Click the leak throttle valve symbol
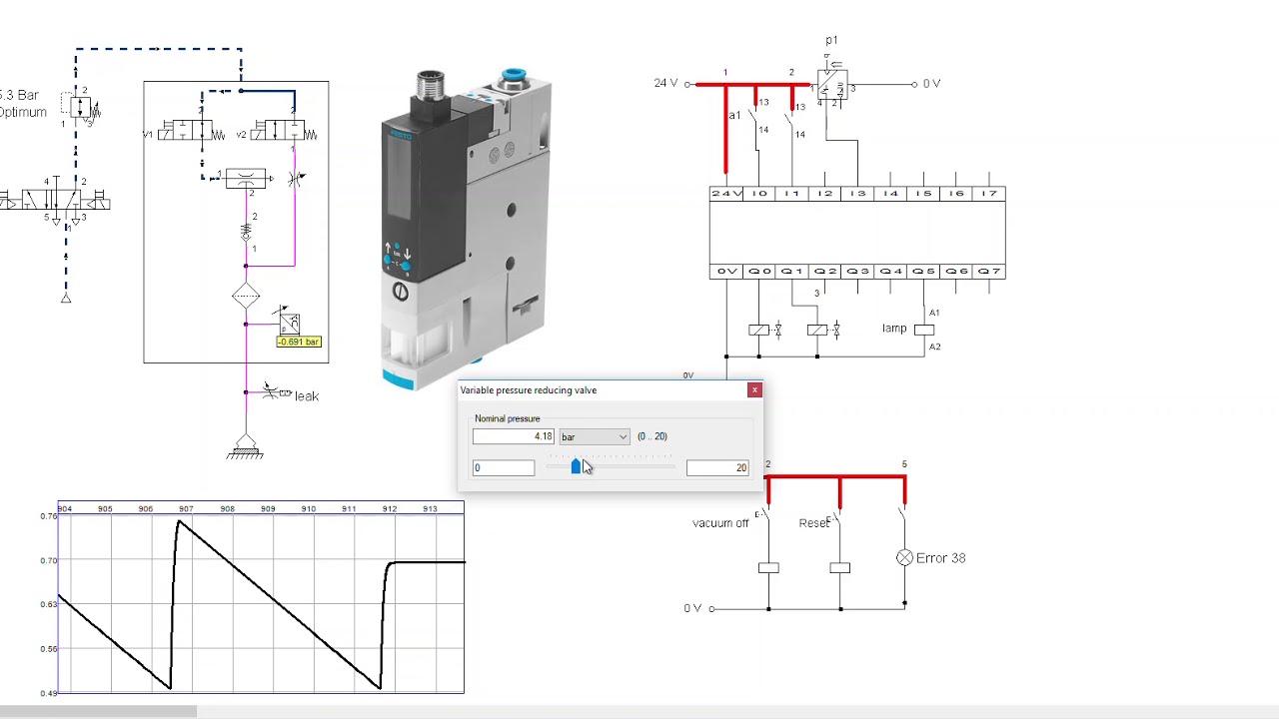Image resolution: width=1279 pixels, height=719 pixels. tap(272, 391)
